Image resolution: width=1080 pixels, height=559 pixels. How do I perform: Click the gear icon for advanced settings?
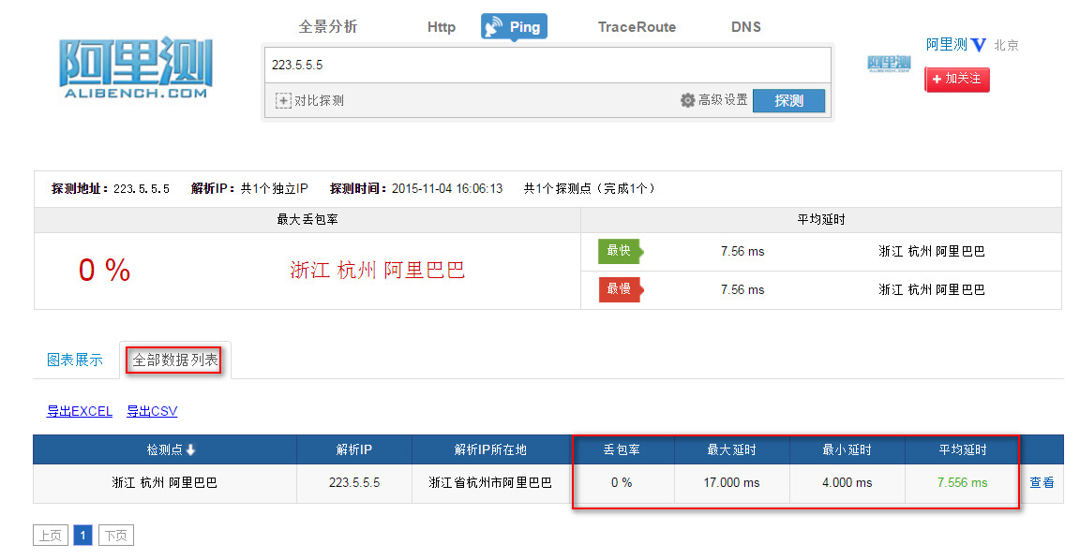687,100
